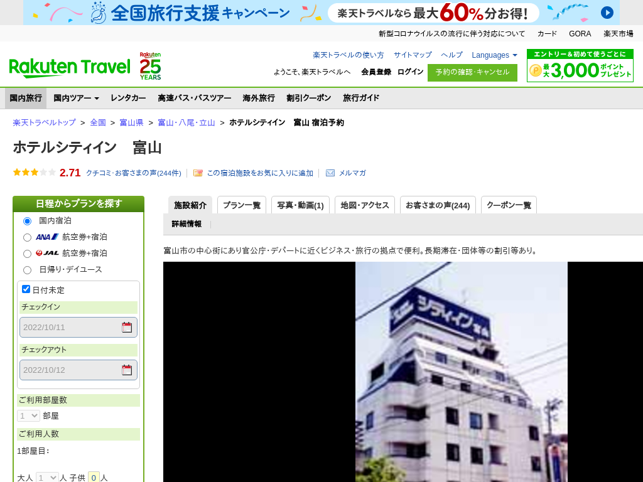Open レンタカー in the navigation bar
The width and height of the screenshot is (643, 482).
[128, 98]
